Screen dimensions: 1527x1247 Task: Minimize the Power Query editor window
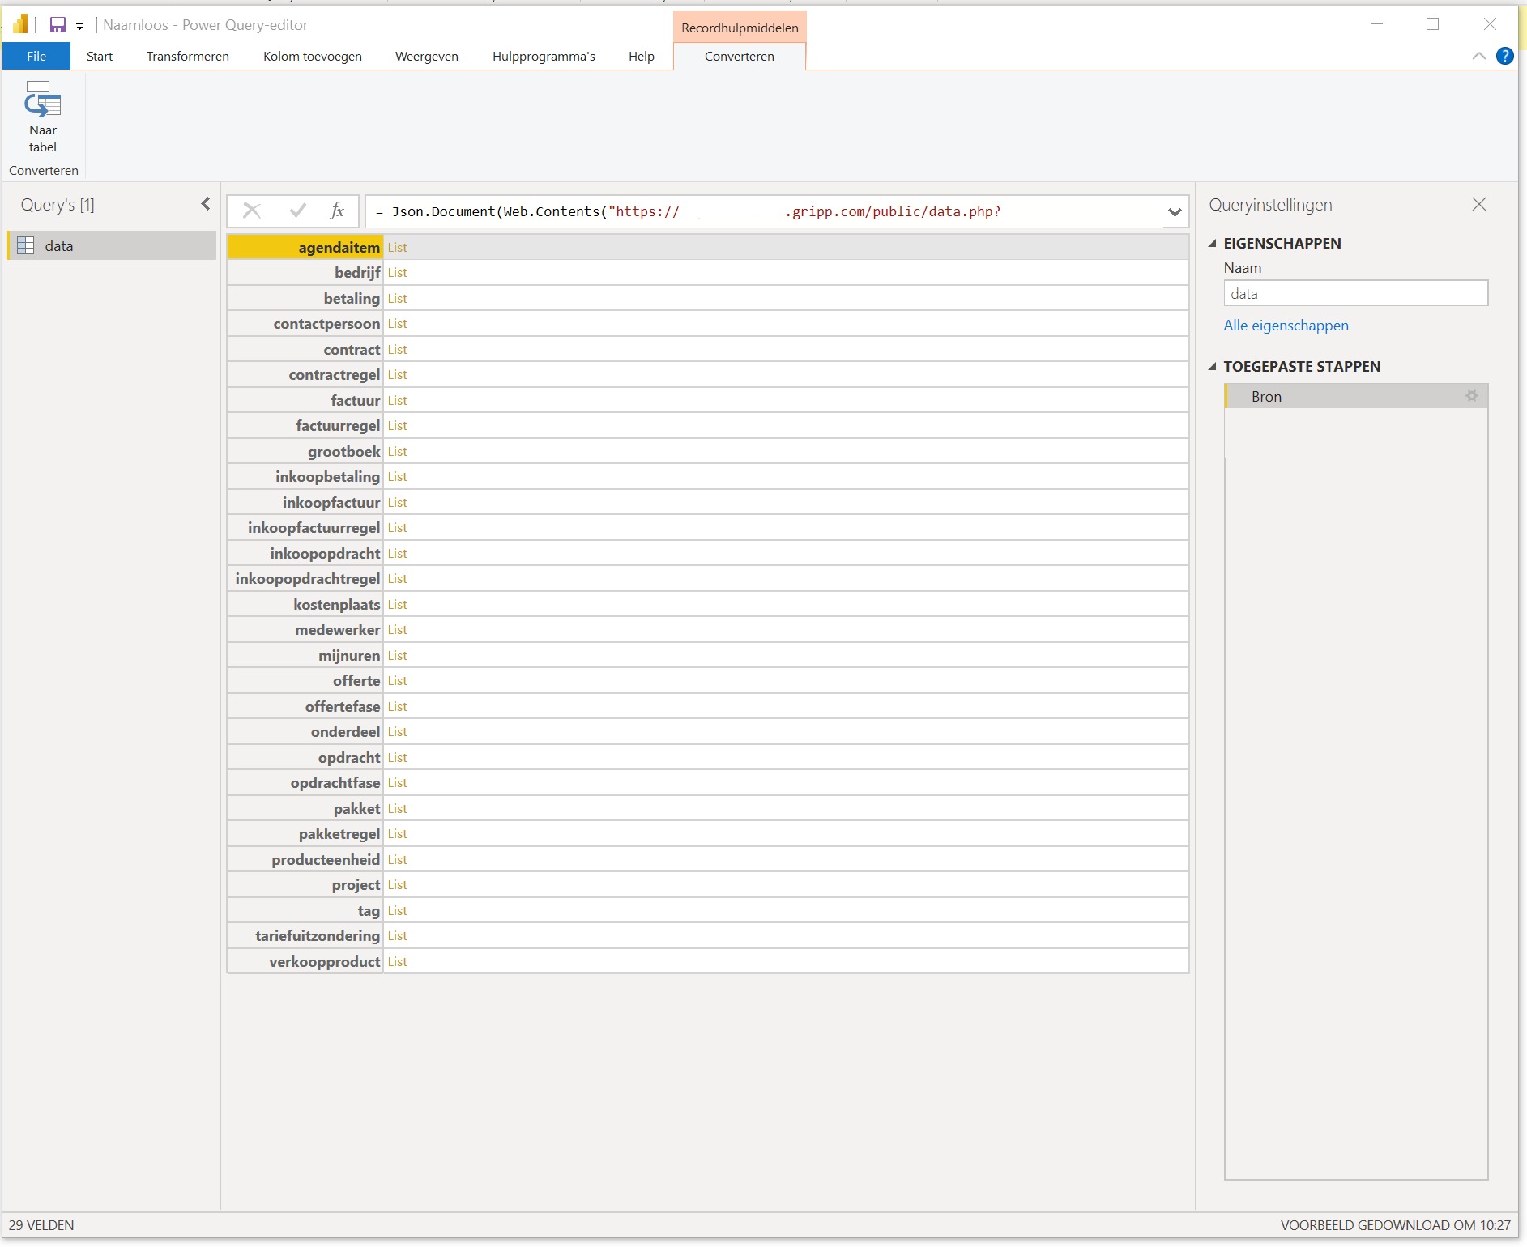[x=1376, y=24]
